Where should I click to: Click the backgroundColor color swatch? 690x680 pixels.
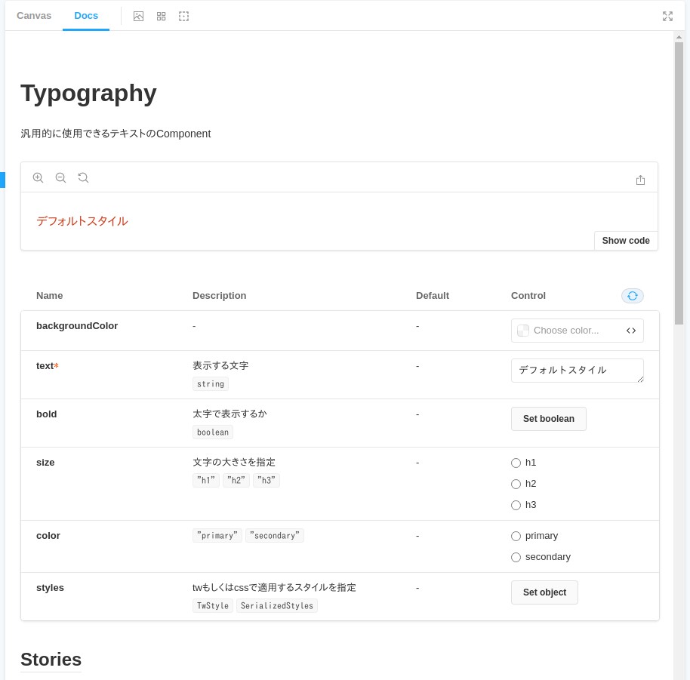pyautogui.click(x=523, y=331)
